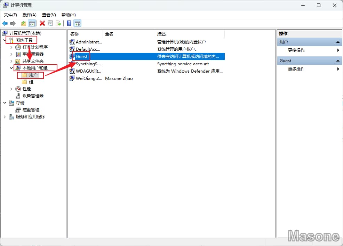Open the 操作(A) menu

(29, 15)
